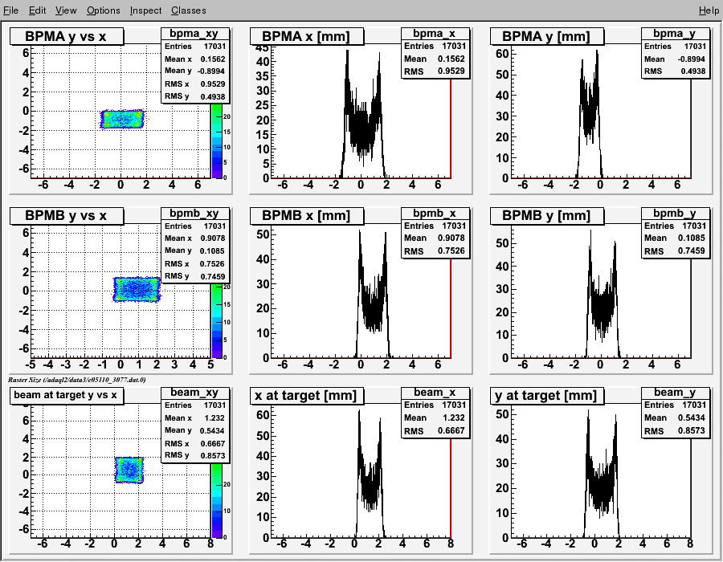Viewport: 723px width, 562px height.
Task: Open the Help menu
Action: pyautogui.click(x=709, y=10)
